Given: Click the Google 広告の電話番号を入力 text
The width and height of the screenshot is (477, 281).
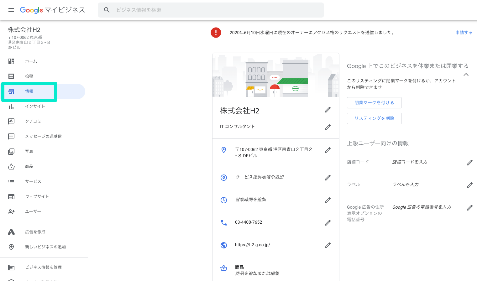Looking at the screenshot, I should coord(422,207).
